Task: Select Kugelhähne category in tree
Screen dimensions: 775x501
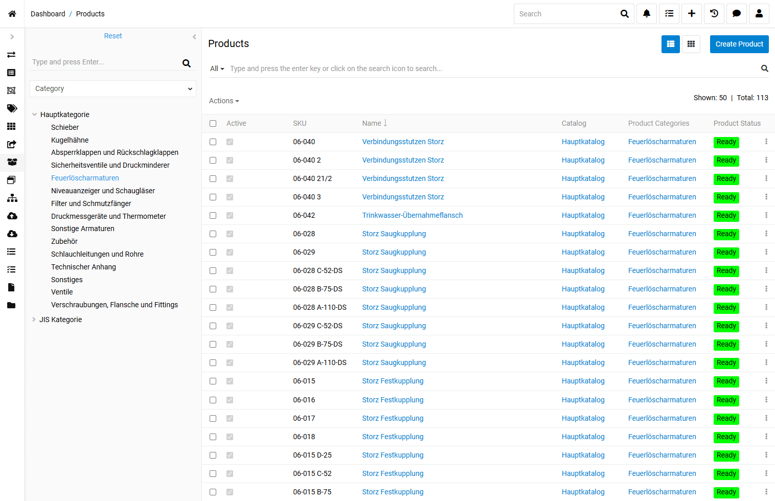Action: pos(70,140)
